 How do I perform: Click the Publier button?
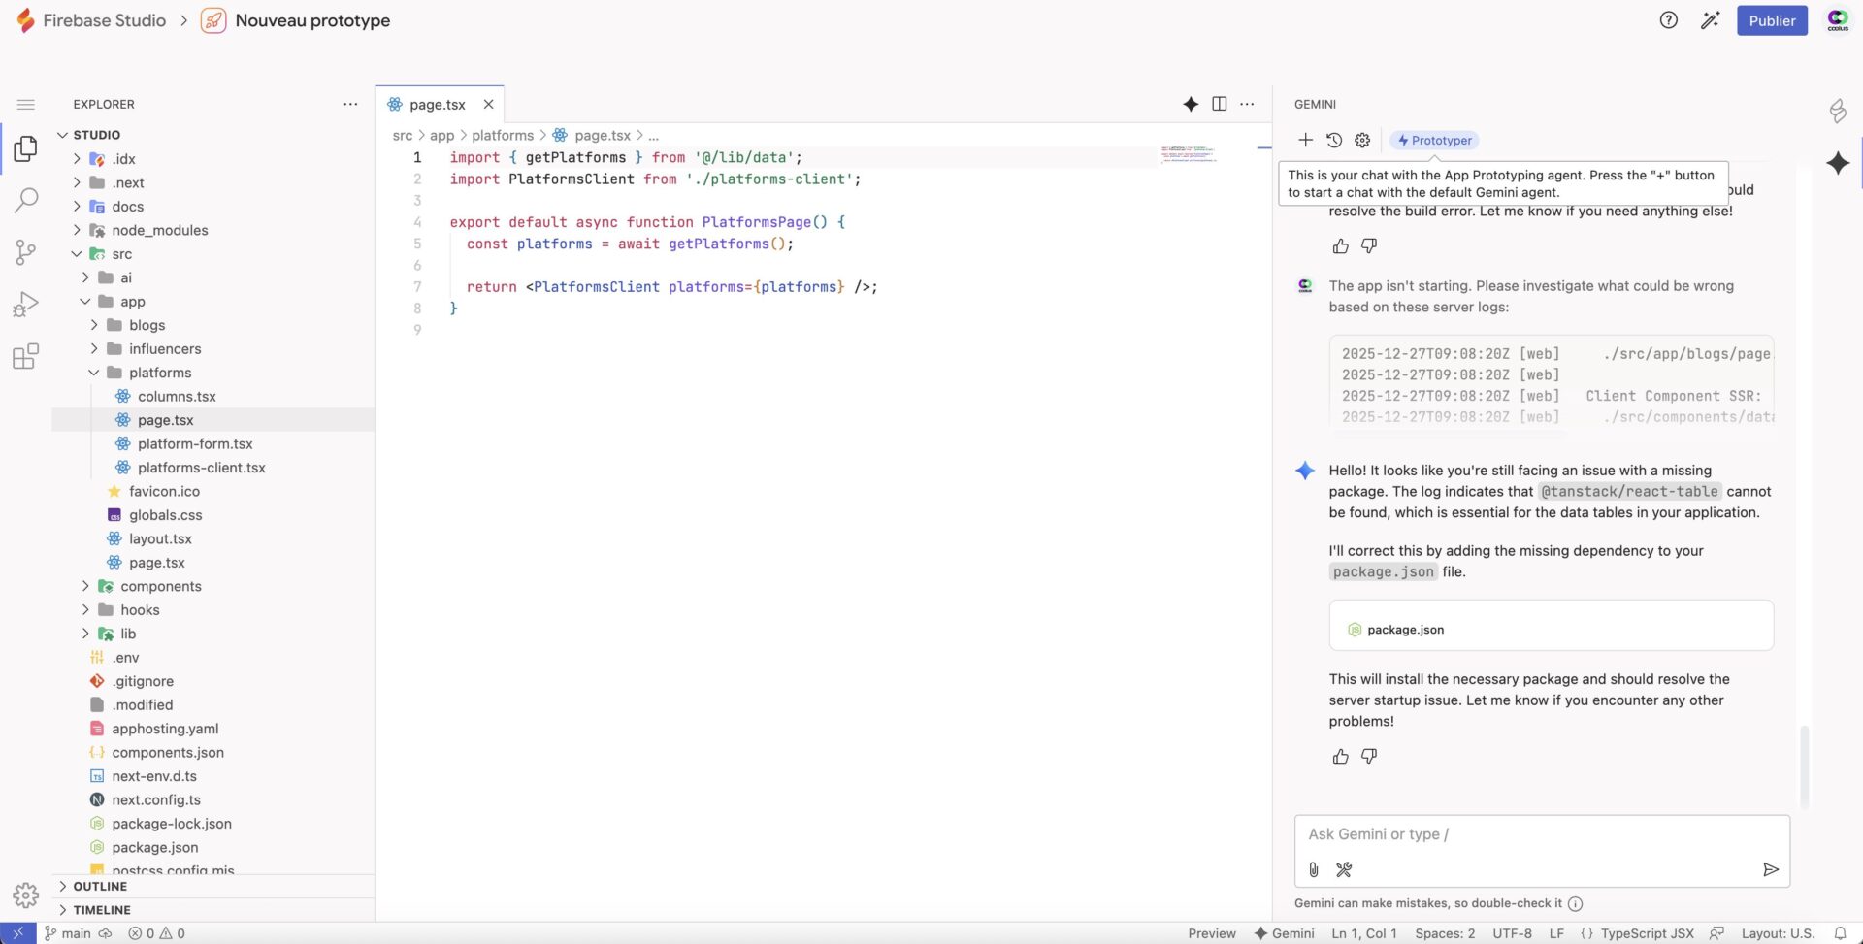point(1773,19)
